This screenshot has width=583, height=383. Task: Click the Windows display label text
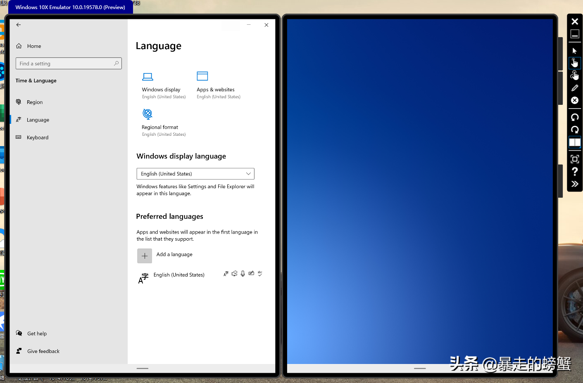(x=161, y=90)
